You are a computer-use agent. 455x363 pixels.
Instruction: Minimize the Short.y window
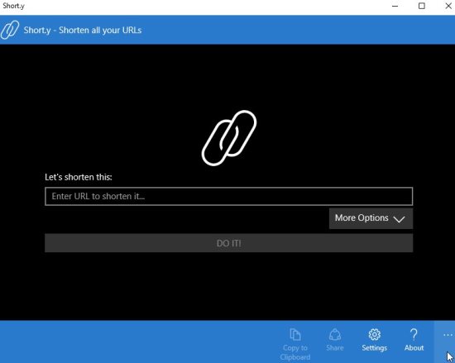395,6
